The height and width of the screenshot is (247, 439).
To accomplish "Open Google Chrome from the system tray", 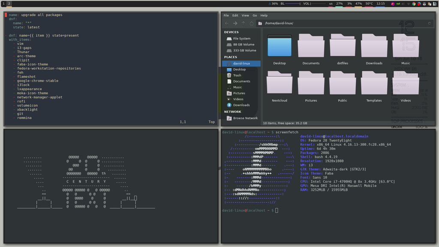I will pos(414,3).
